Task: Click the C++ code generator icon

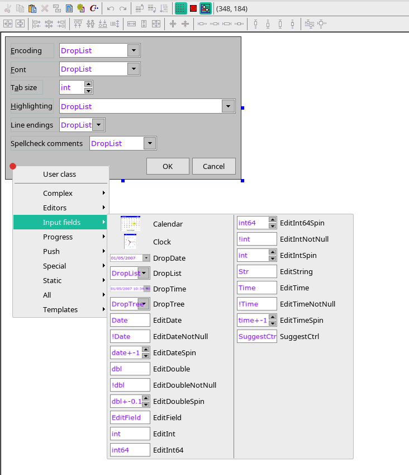Action: [x=94, y=8]
